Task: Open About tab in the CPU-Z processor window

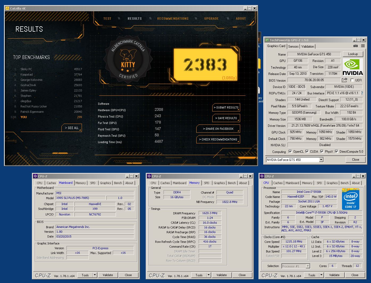Action: point(356,183)
